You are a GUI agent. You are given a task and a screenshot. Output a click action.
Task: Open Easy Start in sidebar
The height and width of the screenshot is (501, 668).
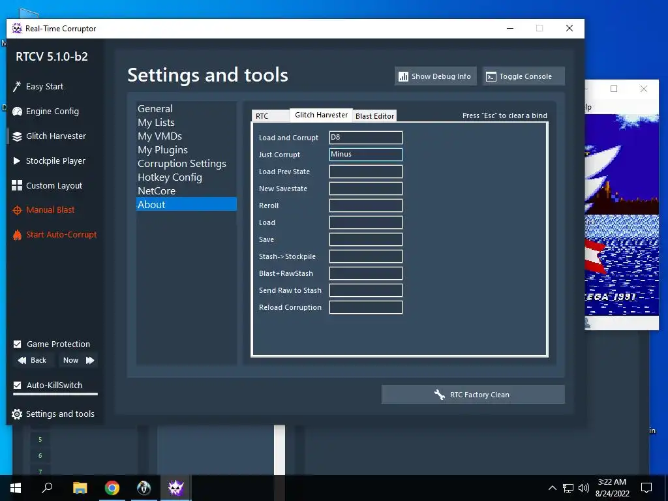click(x=38, y=87)
